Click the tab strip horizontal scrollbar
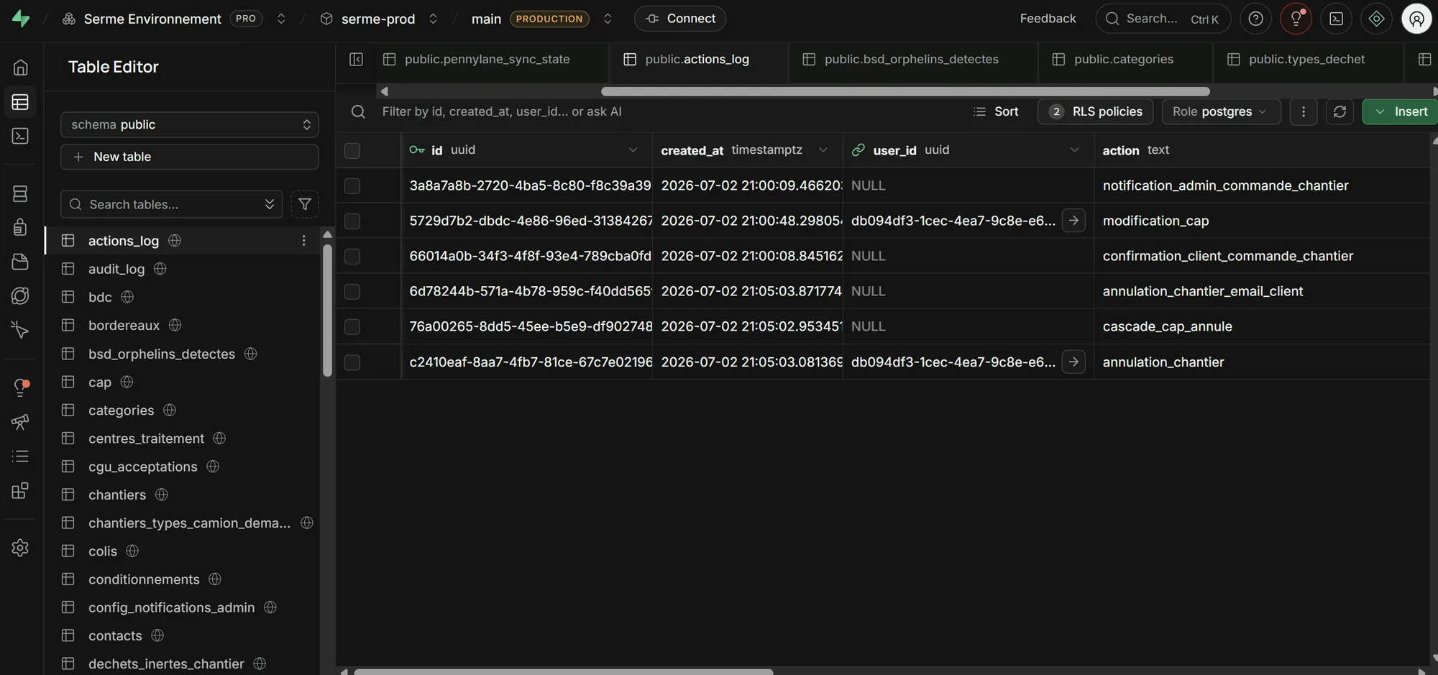 click(905, 91)
